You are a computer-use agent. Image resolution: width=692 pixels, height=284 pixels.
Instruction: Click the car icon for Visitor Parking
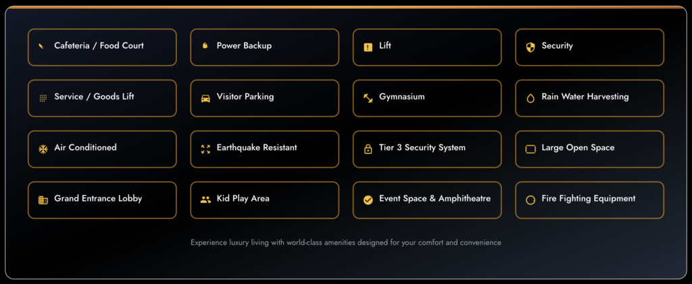(205, 98)
